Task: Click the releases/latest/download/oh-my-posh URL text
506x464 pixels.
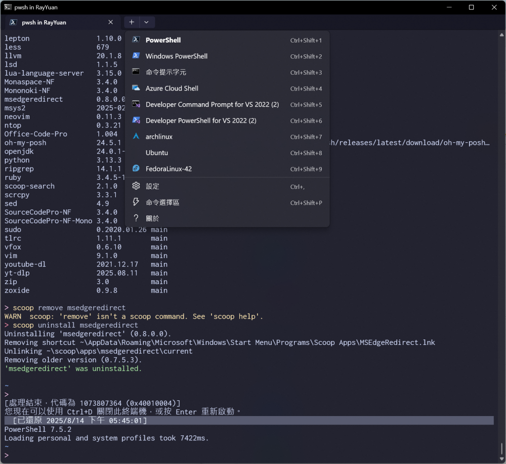Action: [410, 143]
